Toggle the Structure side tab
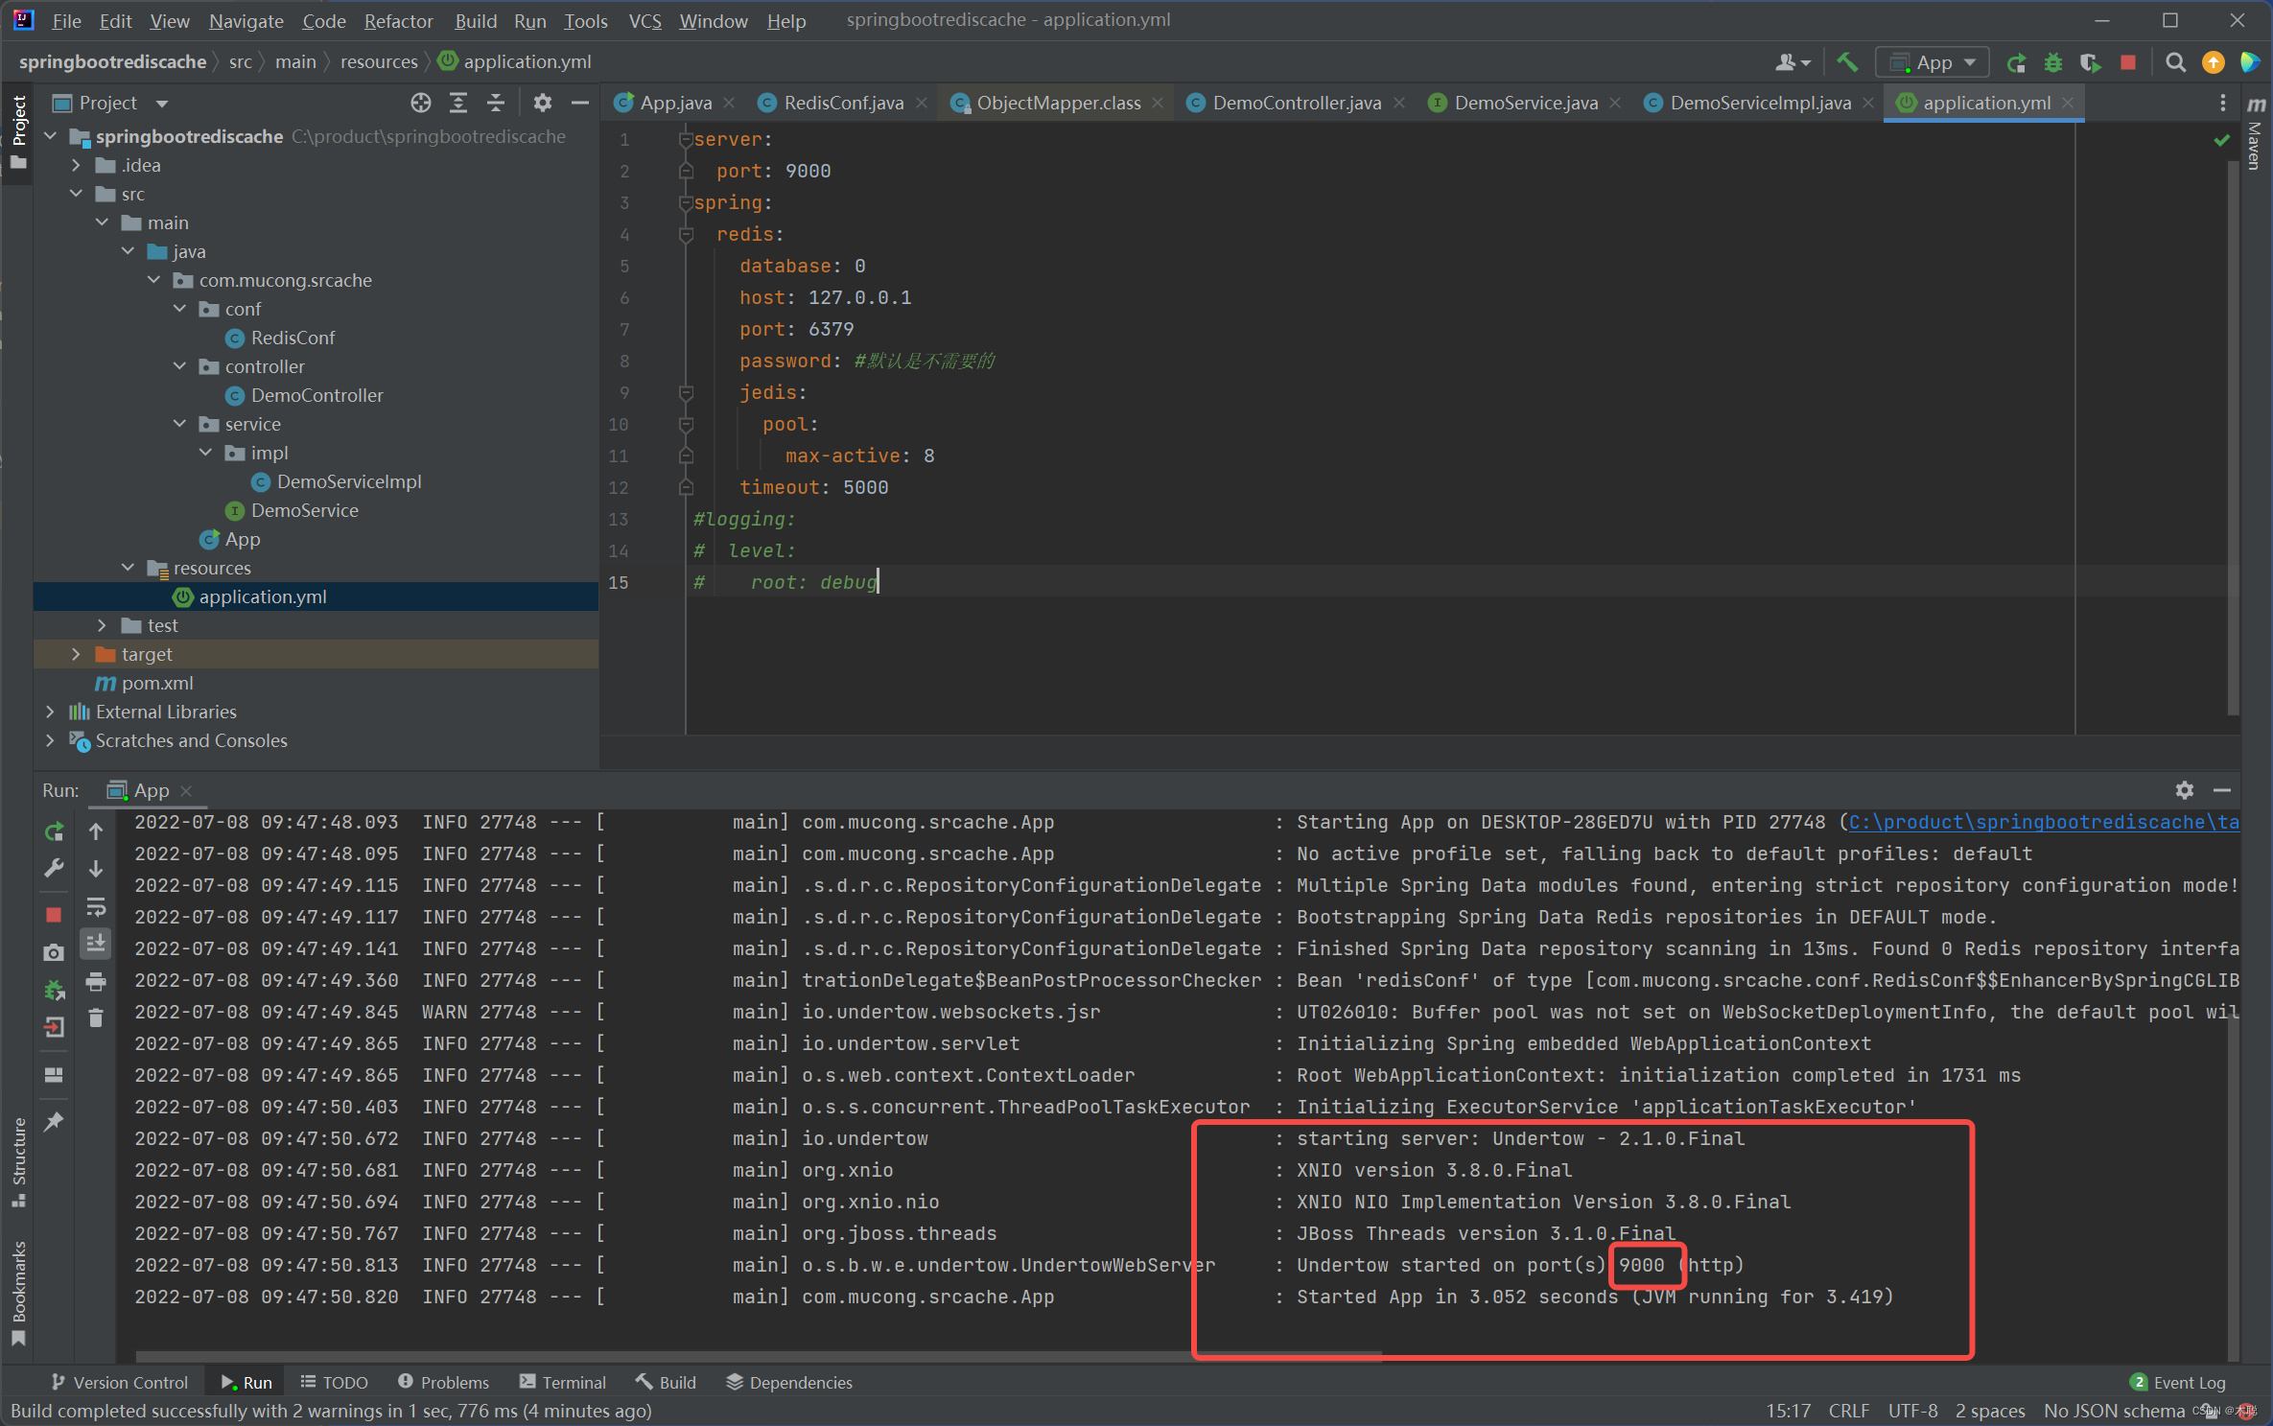The width and height of the screenshot is (2273, 1426). coord(18,1162)
